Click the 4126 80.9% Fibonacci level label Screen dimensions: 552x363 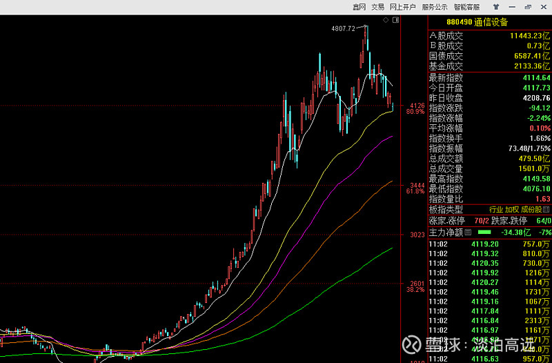tap(417, 108)
